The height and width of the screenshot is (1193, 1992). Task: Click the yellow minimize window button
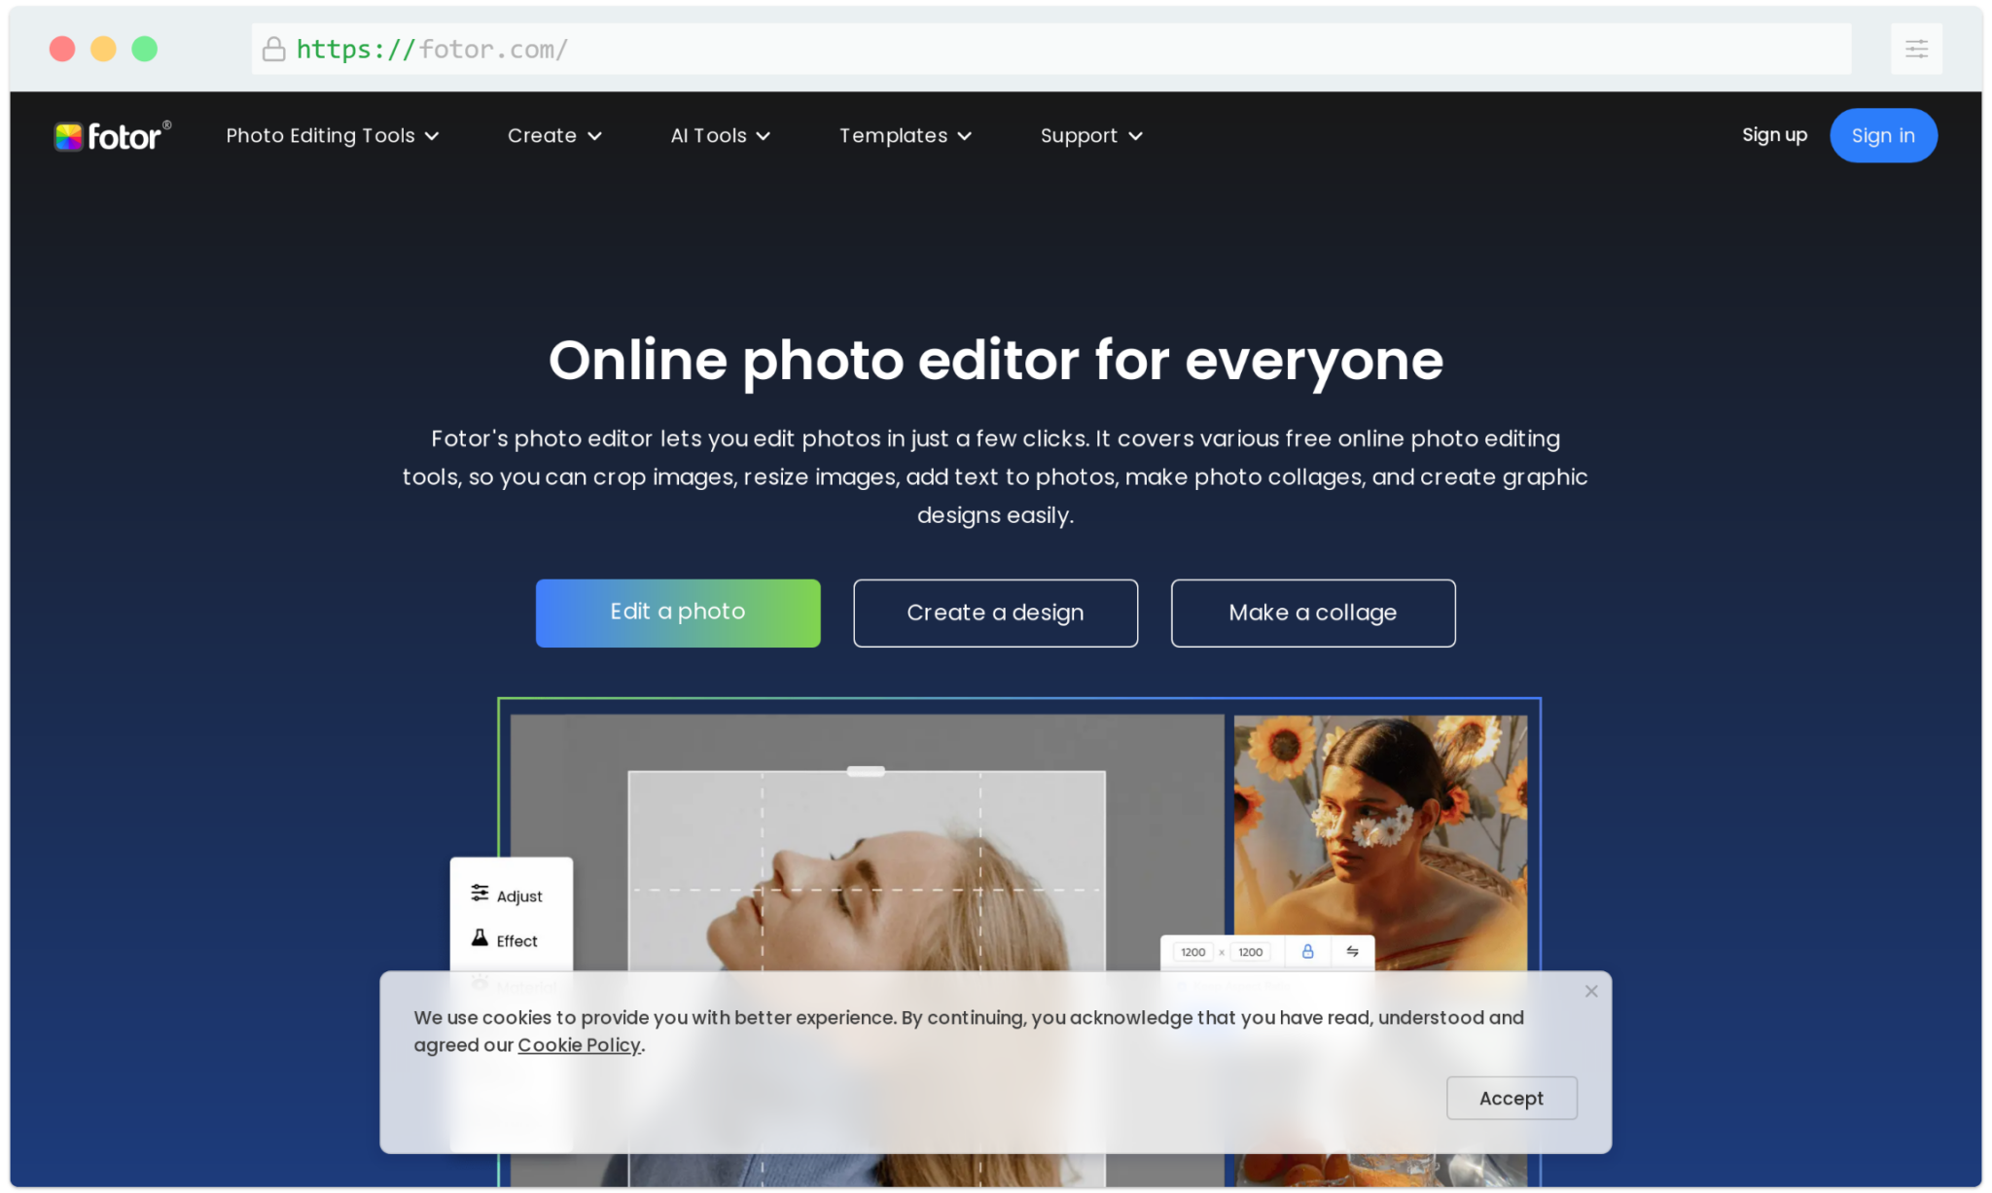tap(103, 49)
